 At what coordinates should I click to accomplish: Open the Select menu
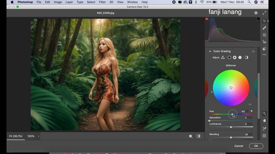pyautogui.click(x=91, y=2)
